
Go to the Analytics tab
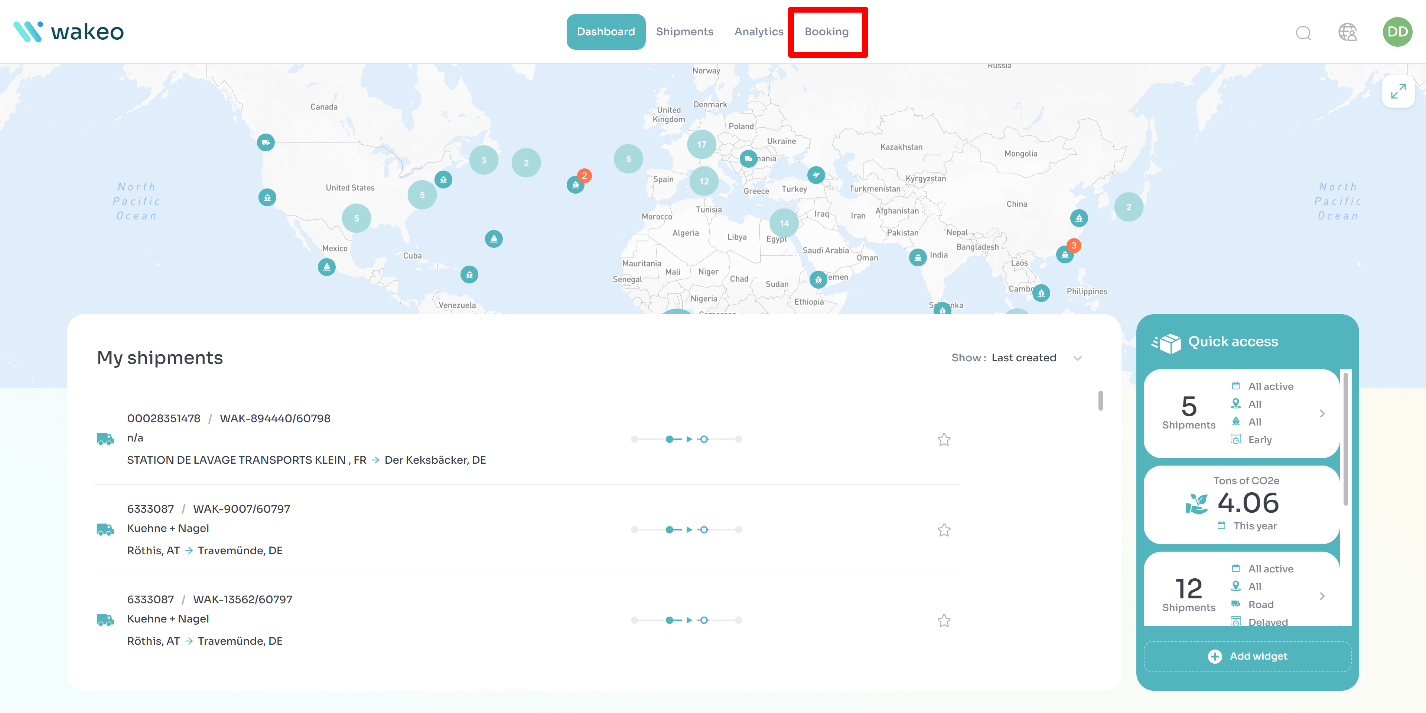758,32
